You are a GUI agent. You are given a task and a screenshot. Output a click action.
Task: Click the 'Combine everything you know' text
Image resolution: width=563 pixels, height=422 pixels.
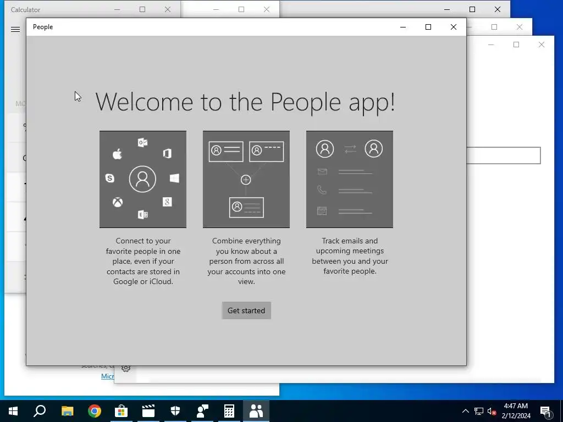(x=246, y=261)
